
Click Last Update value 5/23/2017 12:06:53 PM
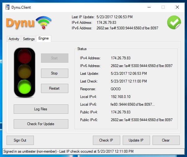tap(129, 74)
